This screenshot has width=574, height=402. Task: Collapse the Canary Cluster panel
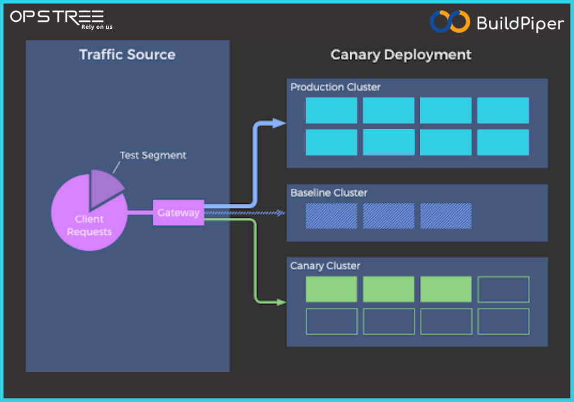(325, 266)
